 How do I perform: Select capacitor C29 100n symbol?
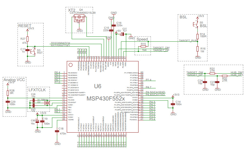coord(8,102)
